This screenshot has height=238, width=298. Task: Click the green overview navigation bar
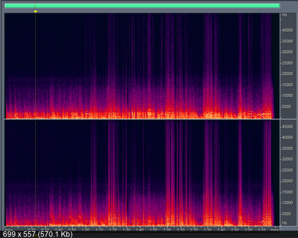142,5
